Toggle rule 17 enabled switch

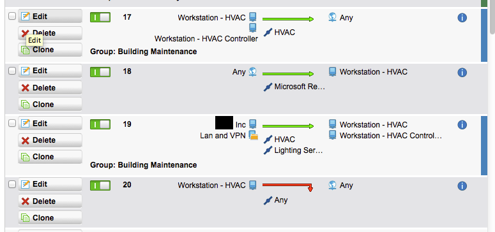click(100, 17)
